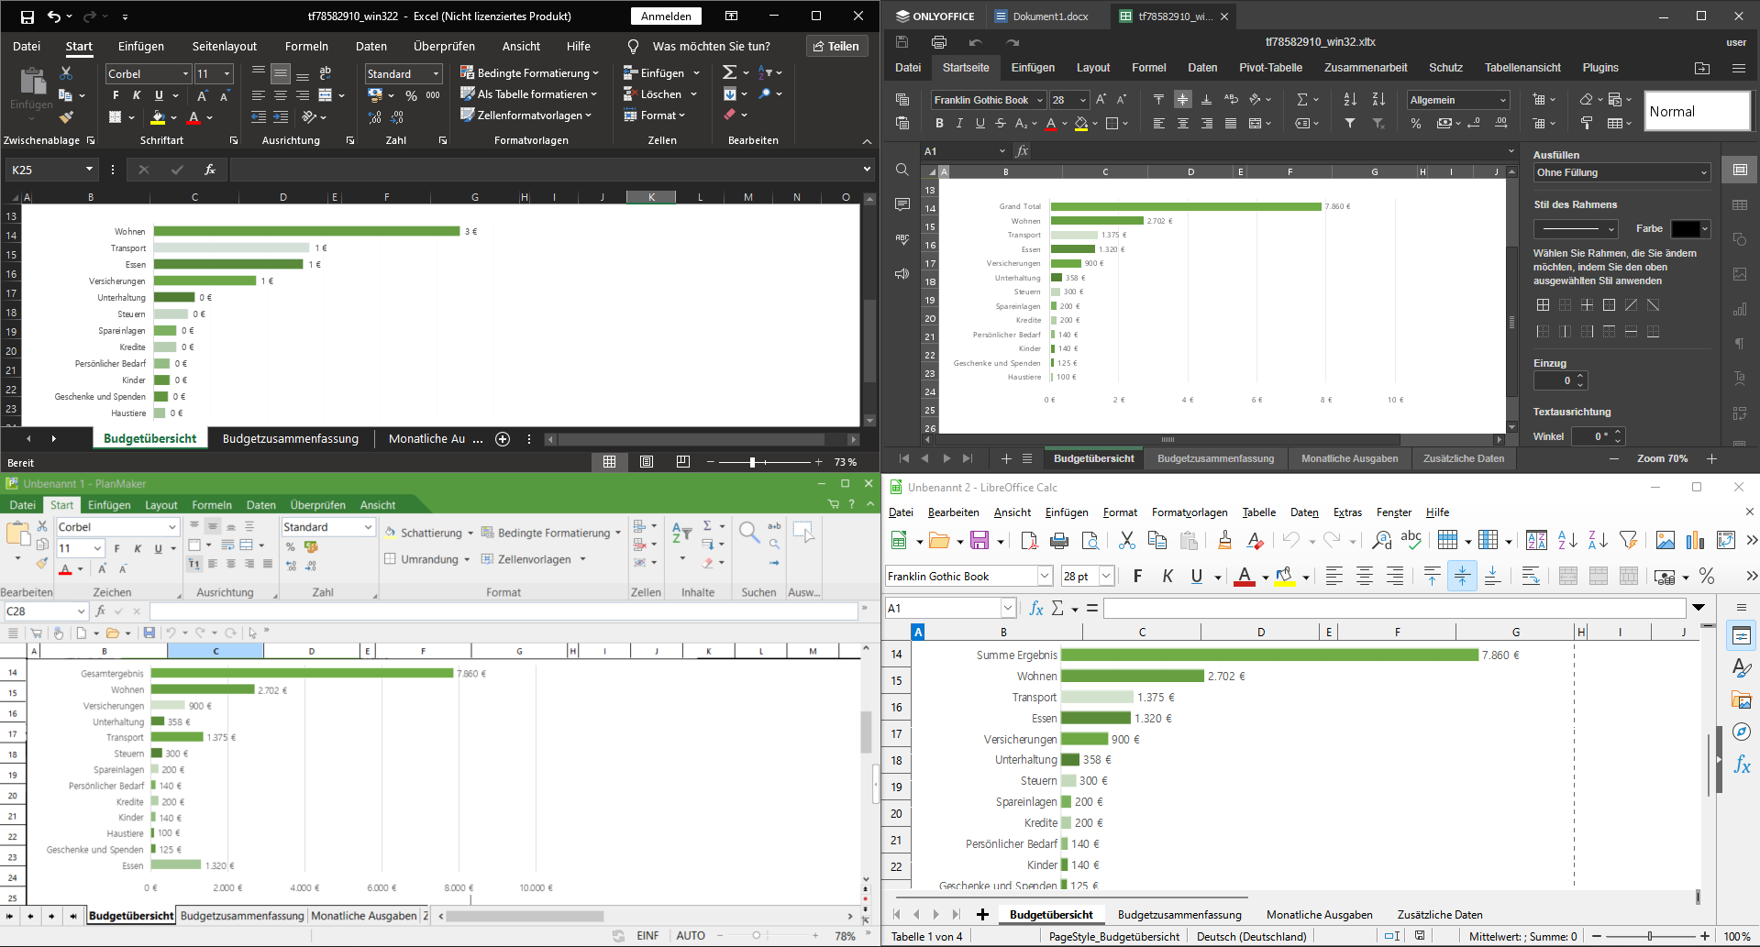1760x947 pixels.
Task: Click Excel's zoom slider handle
Action: pyautogui.click(x=752, y=462)
